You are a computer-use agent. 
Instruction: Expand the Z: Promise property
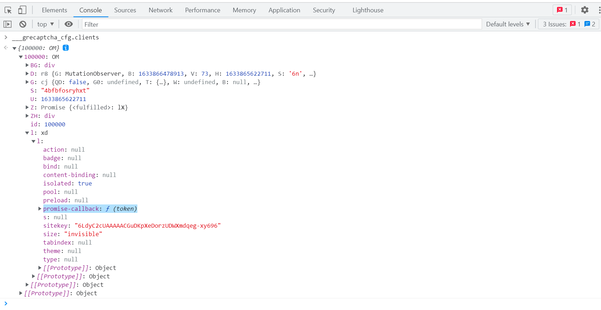click(x=27, y=107)
